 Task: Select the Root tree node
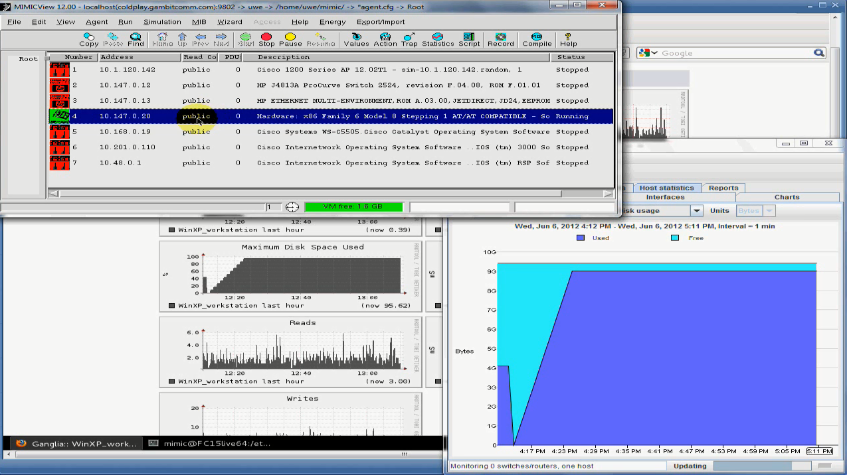[28, 59]
